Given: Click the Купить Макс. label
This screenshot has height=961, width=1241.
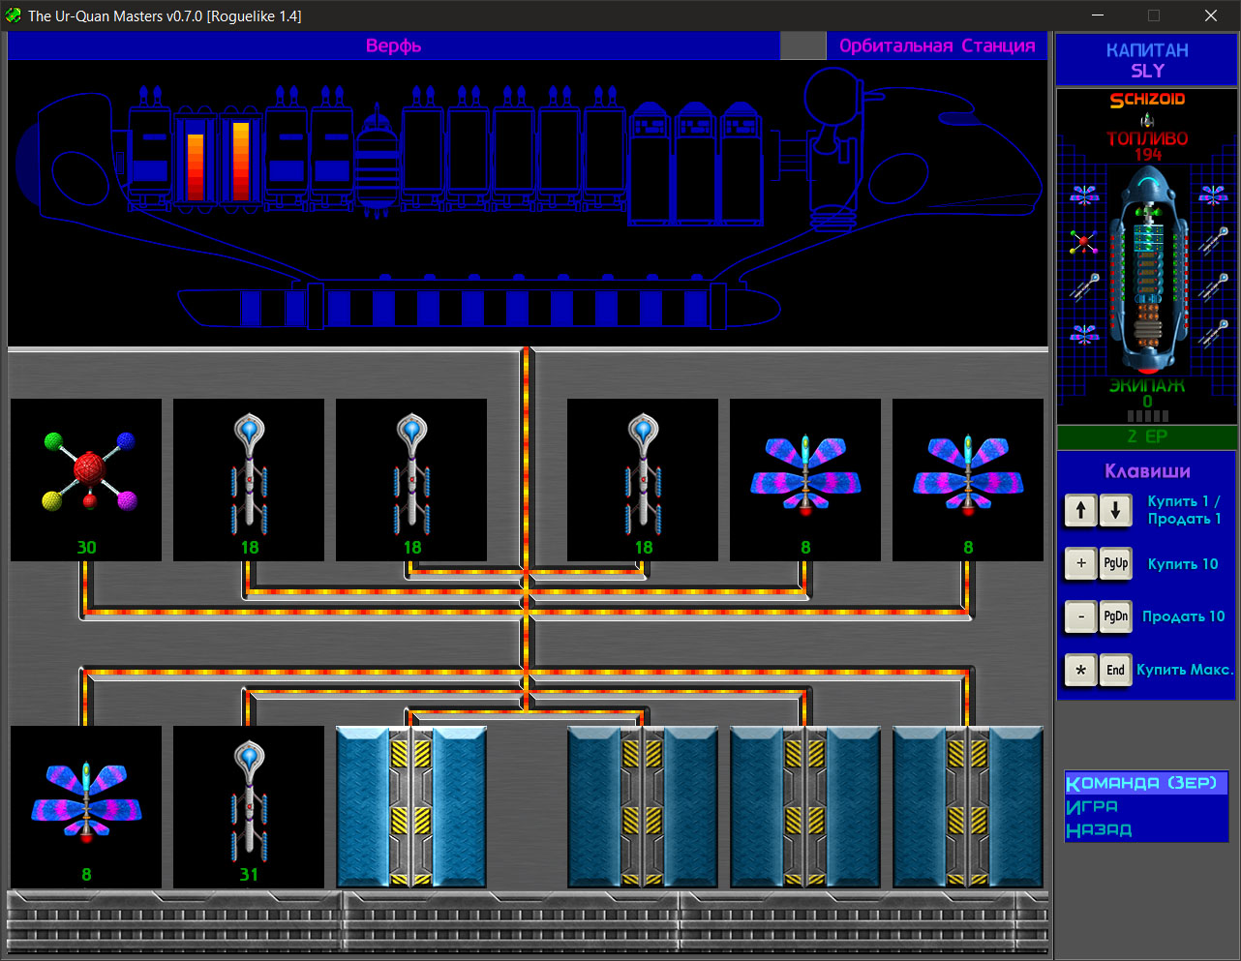Looking at the screenshot, I should (x=1185, y=670).
